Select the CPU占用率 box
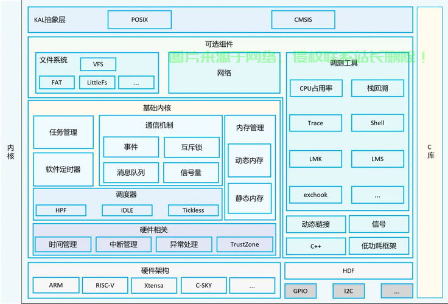The width and height of the screenshot is (448, 304). coord(316,88)
